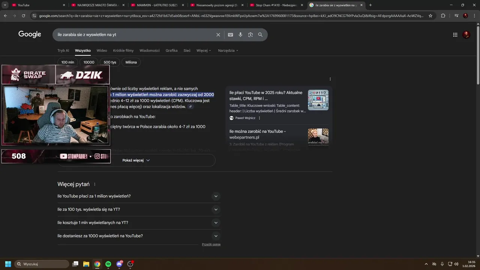Bookmark this page with the star
Image resolution: width=480 pixels, height=270 pixels.
[x=430, y=16]
